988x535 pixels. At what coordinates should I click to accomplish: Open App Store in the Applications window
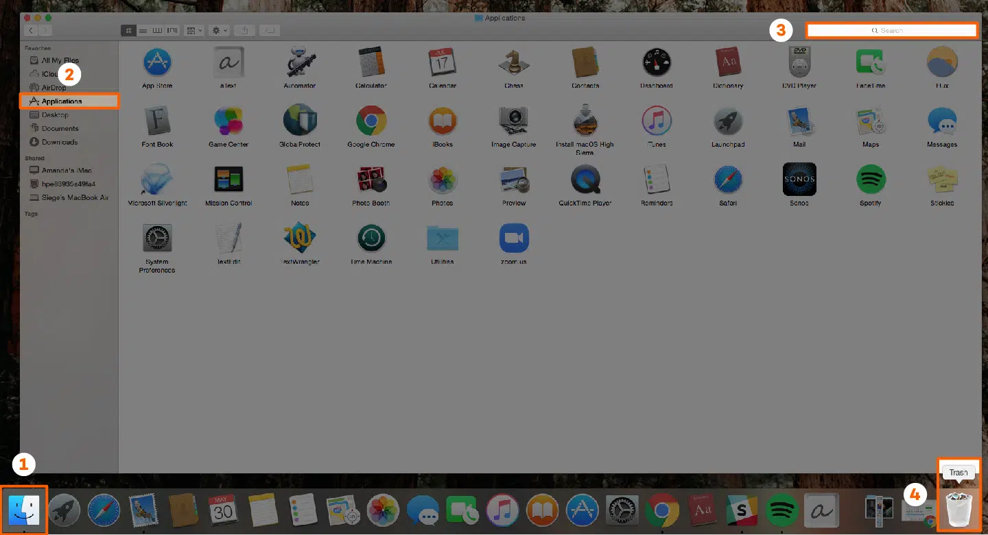(157, 62)
